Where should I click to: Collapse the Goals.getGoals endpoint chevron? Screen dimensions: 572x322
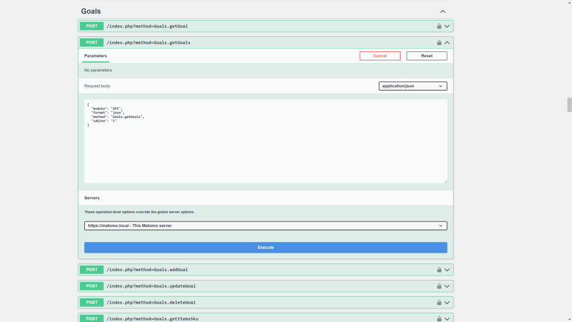tap(447, 42)
